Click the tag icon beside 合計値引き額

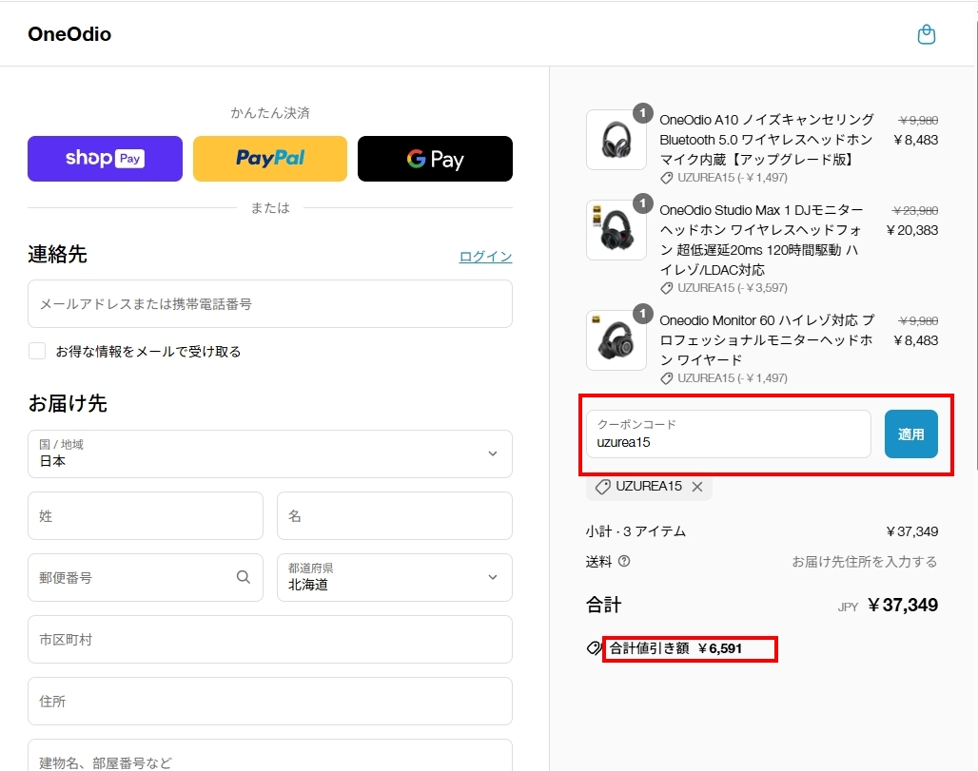point(594,648)
